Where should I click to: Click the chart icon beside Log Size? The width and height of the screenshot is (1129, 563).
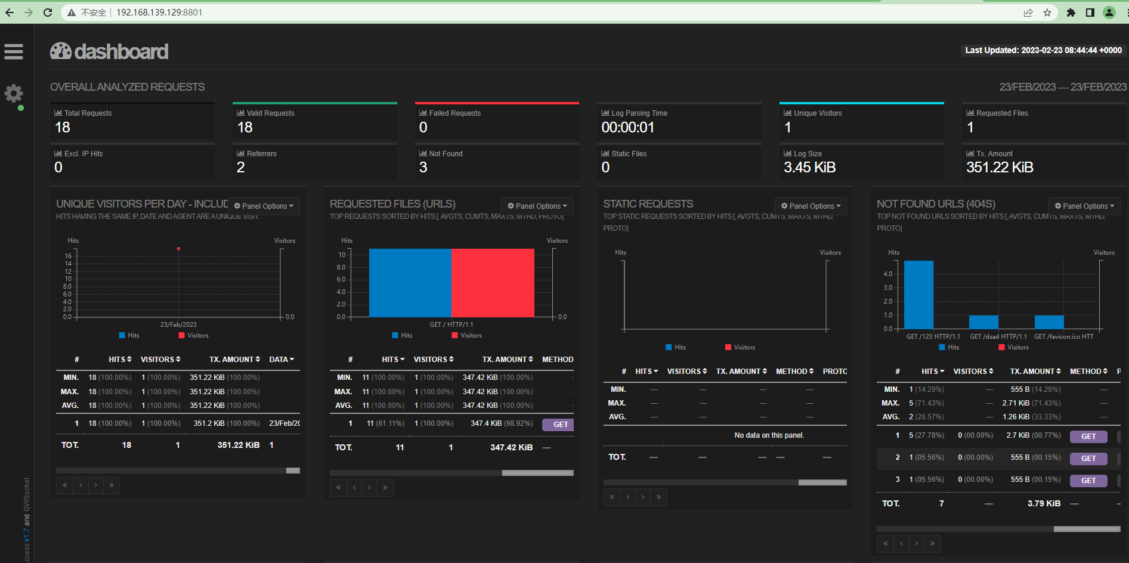point(788,153)
